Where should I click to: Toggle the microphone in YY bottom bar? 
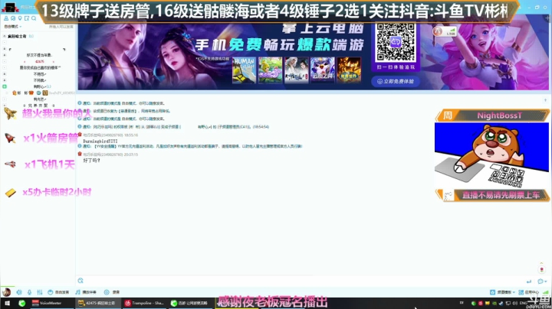click(30, 292)
